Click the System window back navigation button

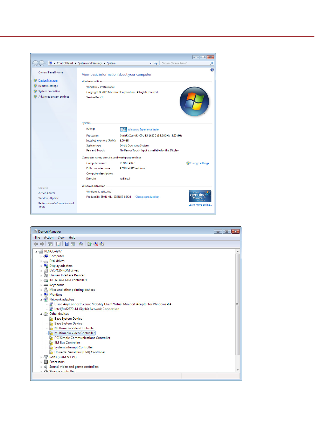[35, 63]
